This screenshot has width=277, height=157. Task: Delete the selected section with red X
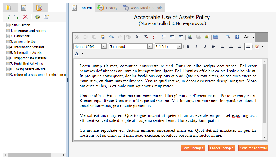(x=25, y=17)
